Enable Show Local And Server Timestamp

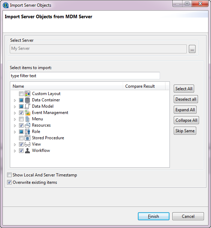click(x=9, y=175)
